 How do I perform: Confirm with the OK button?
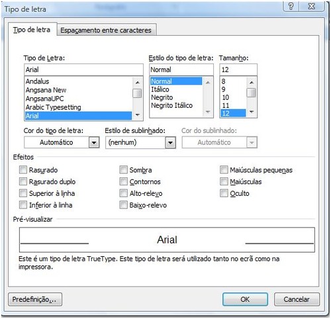coord(245,299)
